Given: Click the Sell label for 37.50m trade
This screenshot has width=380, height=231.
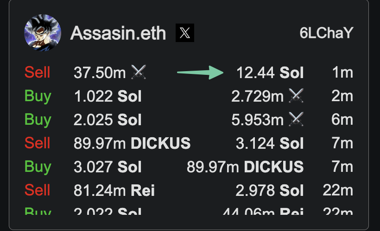Looking at the screenshot, I should click(x=38, y=72).
